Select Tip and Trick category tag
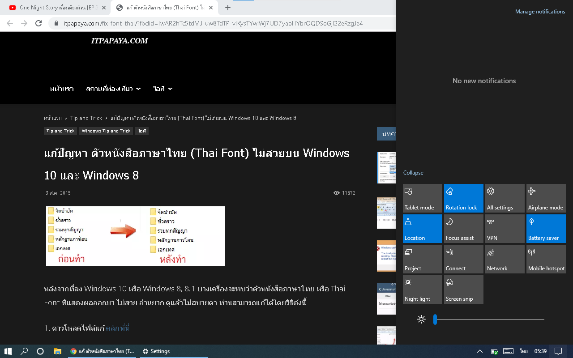Image resolution: width=573 pixels, height=358 pixels. [60, 131]
